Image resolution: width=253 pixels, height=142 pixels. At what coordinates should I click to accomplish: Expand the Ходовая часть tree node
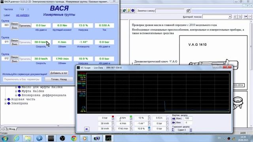pos(5,99)
